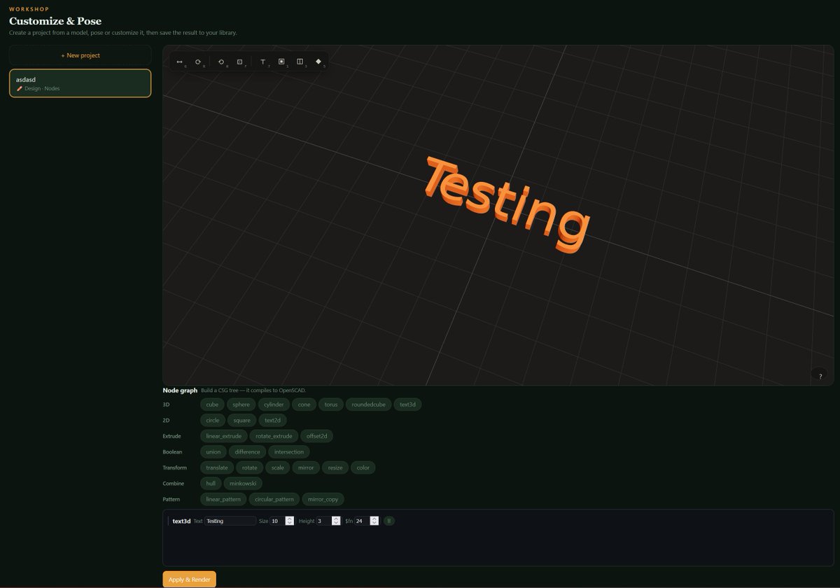Add a rotate_extrude node
This screenshot has width=840, height=588.
274,436
